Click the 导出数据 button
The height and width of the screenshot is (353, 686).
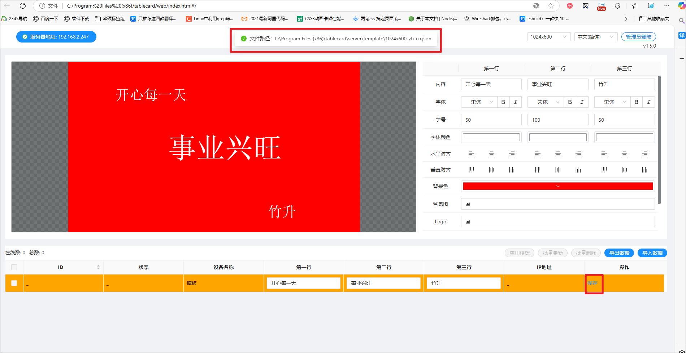point(619,253)
